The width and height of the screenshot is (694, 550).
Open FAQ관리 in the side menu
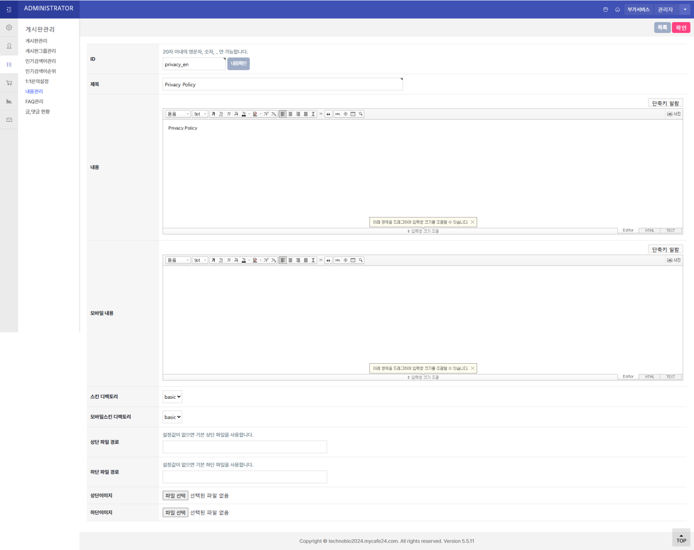tap(34, 101)
